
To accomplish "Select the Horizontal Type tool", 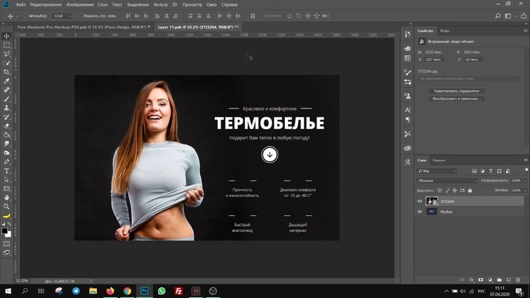I will click(x=7, y=170).
